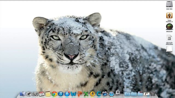Image resolution: width=175 pixels, height=98 pixels.
Task: Open the document thumbnail stack in dock
Action: tap(147, 94)
